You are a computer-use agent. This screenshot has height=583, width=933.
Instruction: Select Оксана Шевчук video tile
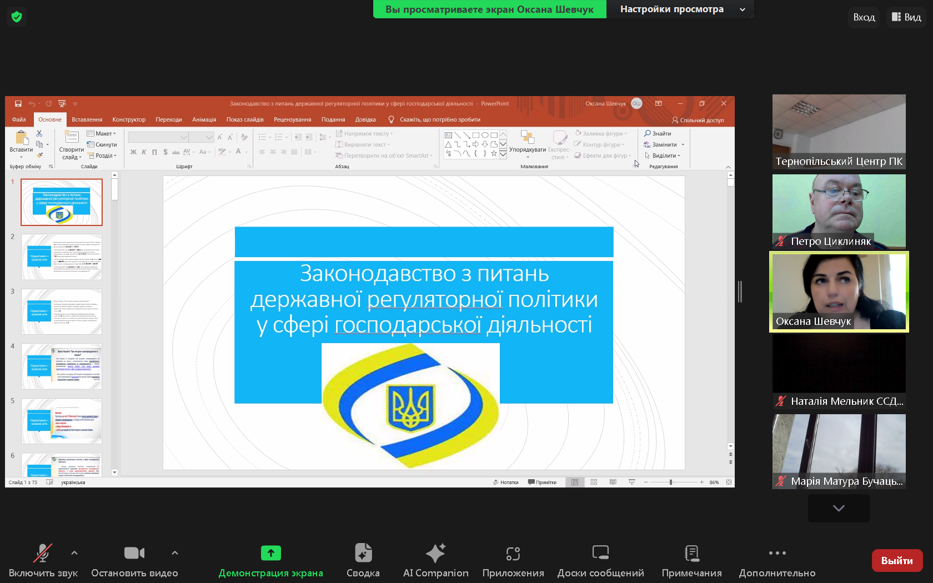839,291
